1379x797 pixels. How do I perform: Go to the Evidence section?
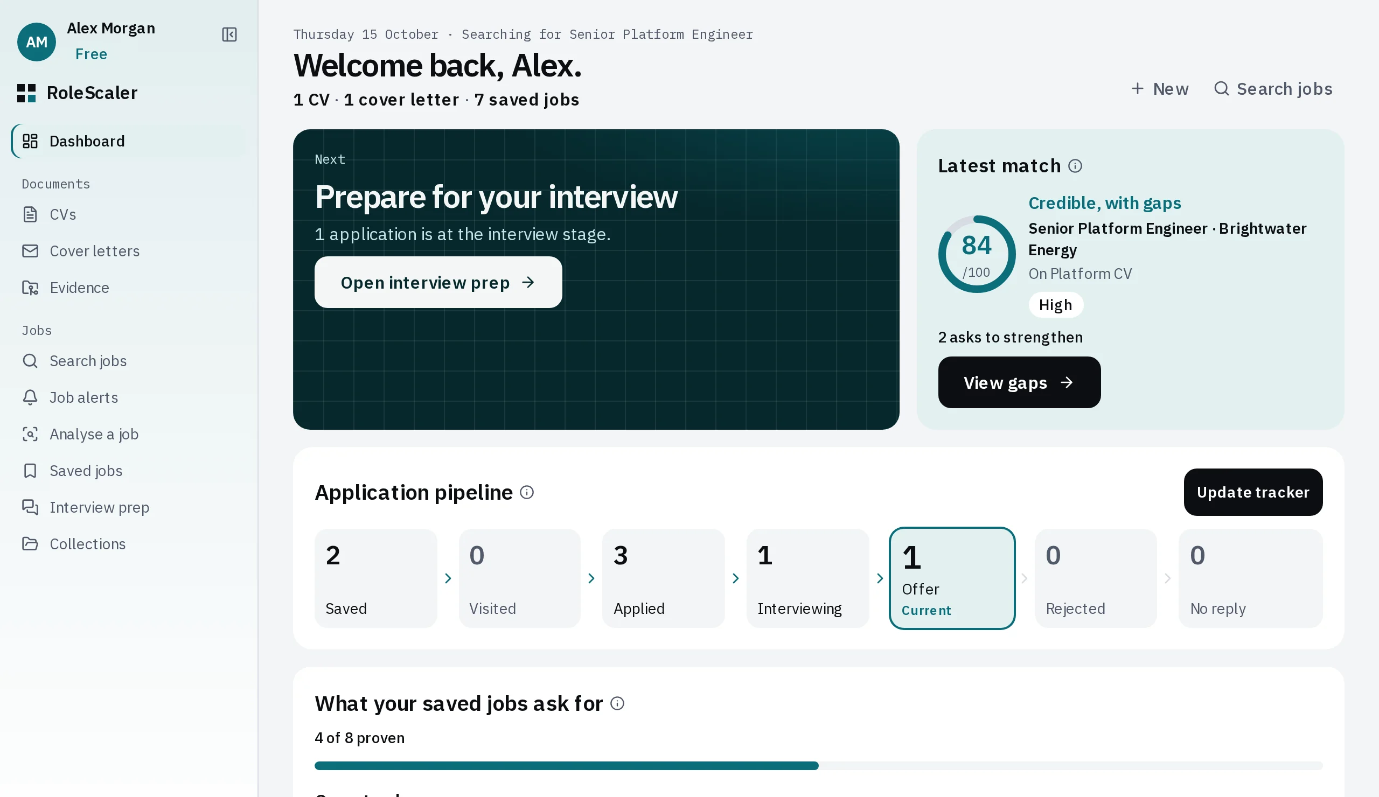pyautogui.click(x=129, y=288)
